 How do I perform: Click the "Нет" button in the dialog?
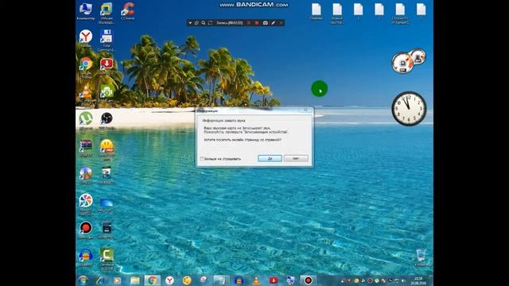[x=296, y=158]
